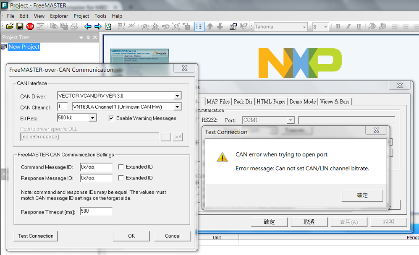Close the Project Tree panel
The width and height of the screenshot is (419, 255).
tap(95, 37)
